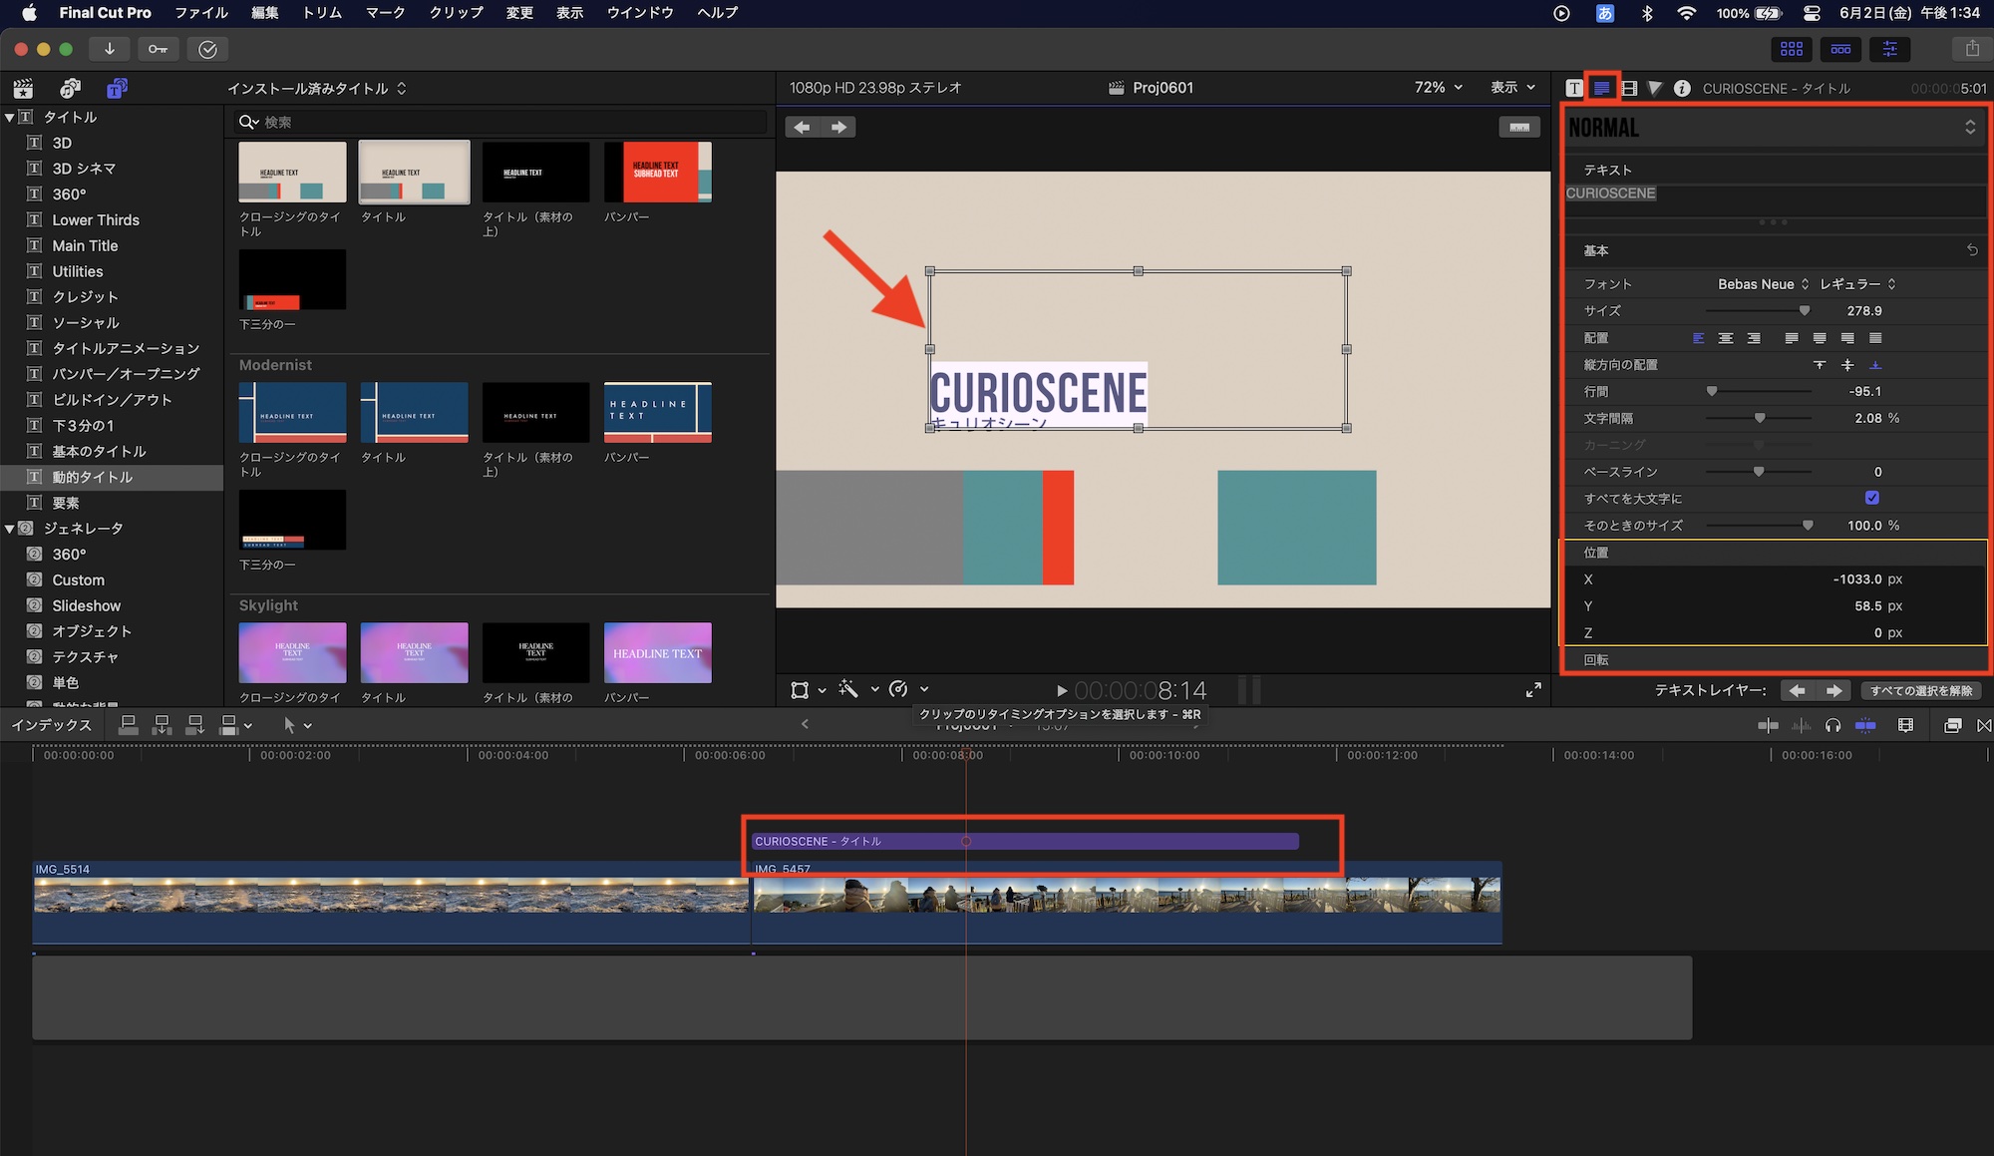The image size is (1994, 1156).
Task: Select the Skylight bumper title thumbnail
Action: click(x=657, y=653)
